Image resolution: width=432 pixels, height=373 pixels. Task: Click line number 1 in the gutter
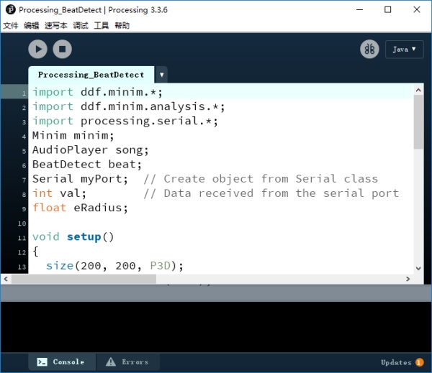tap(24, 93)
